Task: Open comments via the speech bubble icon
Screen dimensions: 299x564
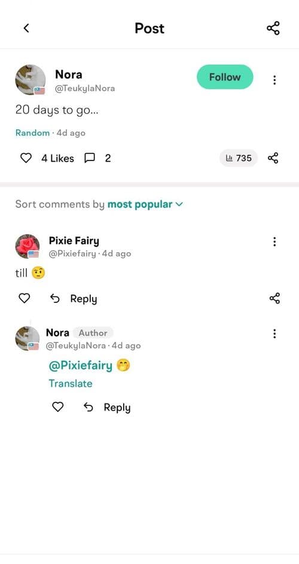Action: [90, 158]
